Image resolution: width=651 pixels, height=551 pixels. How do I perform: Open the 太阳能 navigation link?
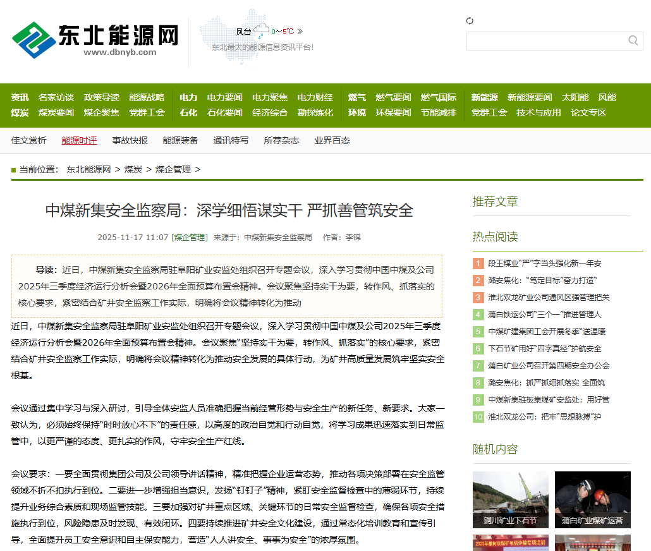point(575,97)
